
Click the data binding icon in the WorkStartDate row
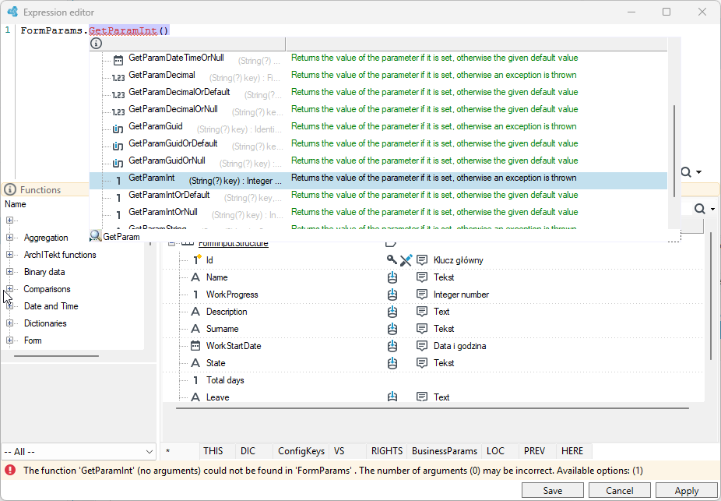click(x=392, y=346)
